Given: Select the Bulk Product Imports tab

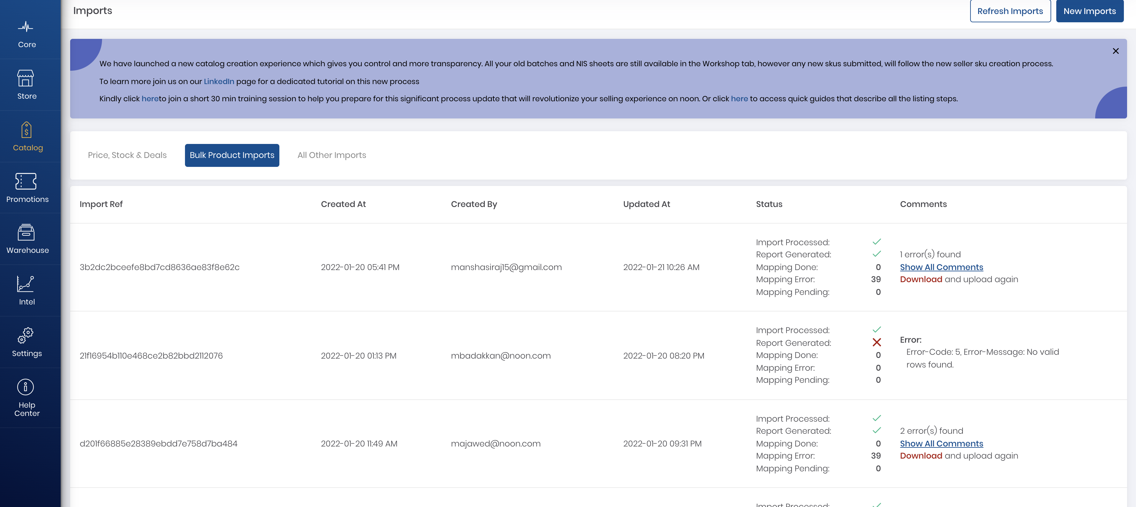Looking at the screenshot, I should 232,155.
